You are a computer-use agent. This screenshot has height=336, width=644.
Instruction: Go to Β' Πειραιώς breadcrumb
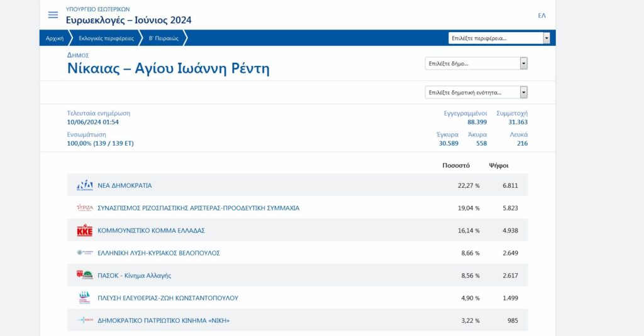coord(164,38)
